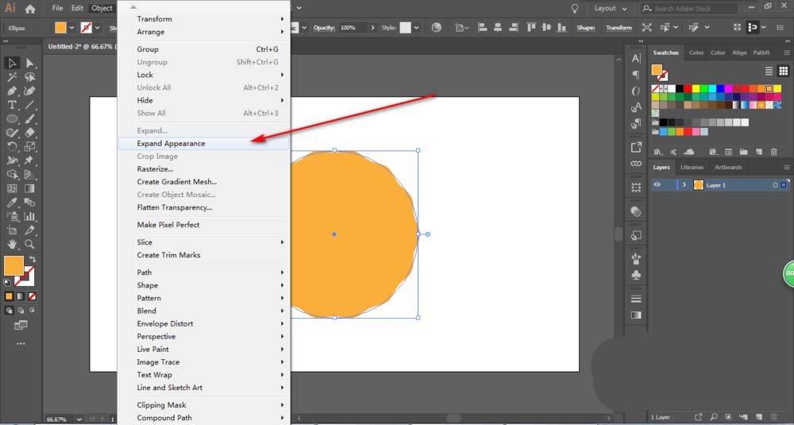Open fill color dropdown in control bar

pos(71,28)
